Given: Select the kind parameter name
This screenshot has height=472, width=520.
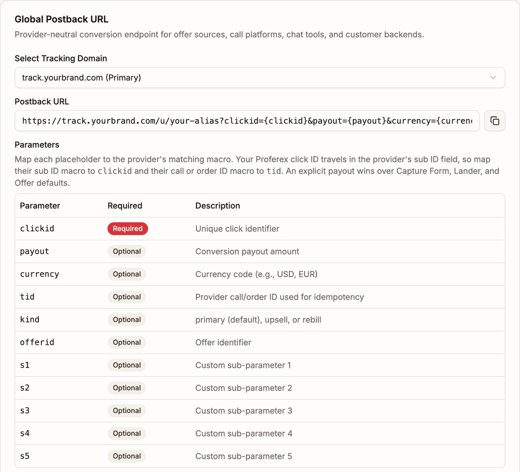Looking at the screenshot, I should 30,320.
